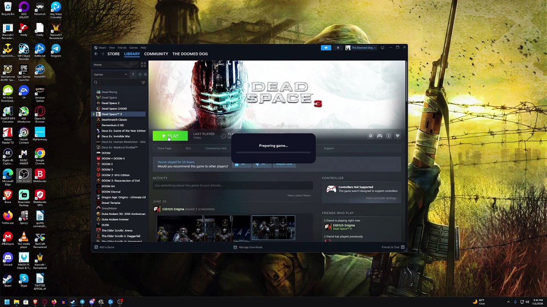Go to the COMMUNITY tab
Viewport: 547px width, 307px height.
point(156,54)
